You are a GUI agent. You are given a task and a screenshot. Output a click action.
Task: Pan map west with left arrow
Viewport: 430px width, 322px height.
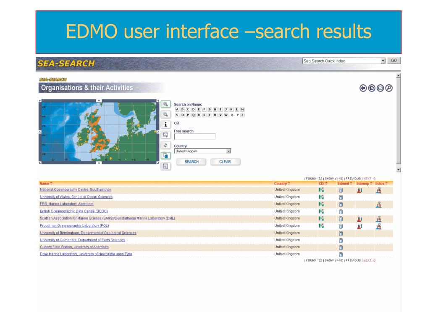point(40,132)
